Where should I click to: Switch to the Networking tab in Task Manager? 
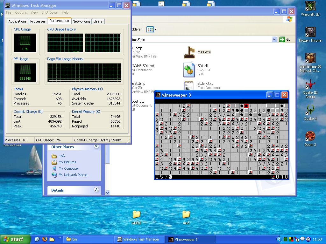(81, 21)
